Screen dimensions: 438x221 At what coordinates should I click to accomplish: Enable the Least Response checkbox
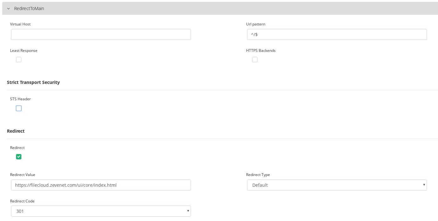coord(19,59)
